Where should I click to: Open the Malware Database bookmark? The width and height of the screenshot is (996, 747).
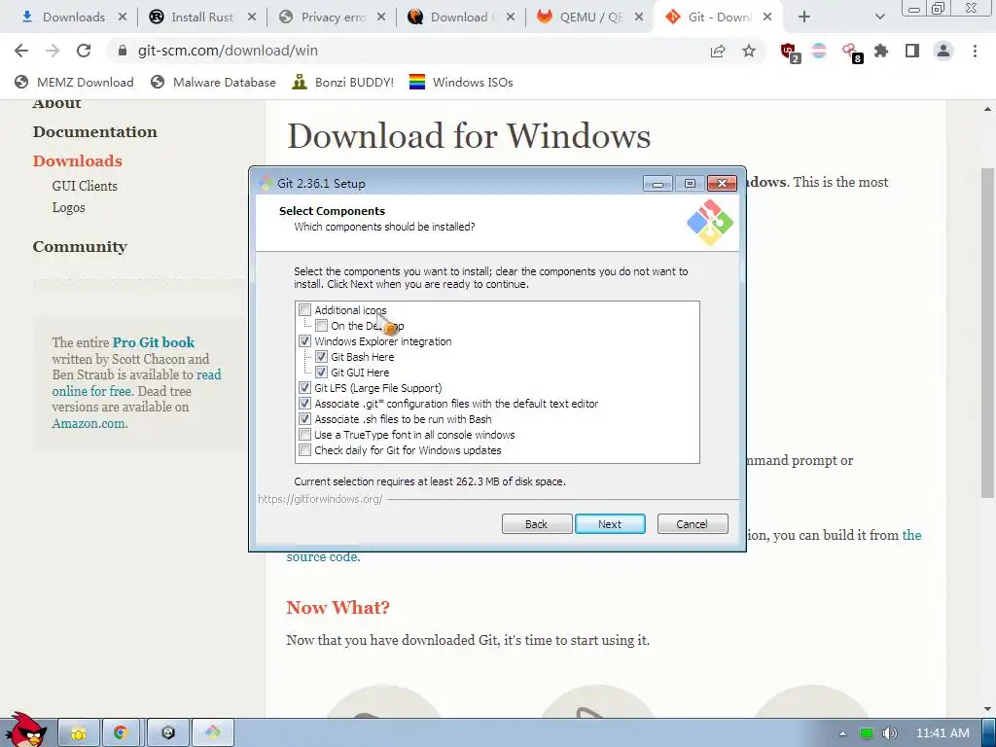point(213,82)
